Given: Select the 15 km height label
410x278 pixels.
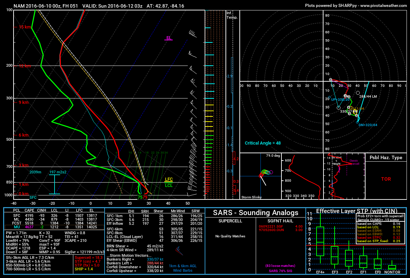Looking at the screenshot, I should [x=25, y=27].
